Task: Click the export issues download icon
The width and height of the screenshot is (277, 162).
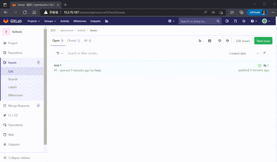Action: 220,41
